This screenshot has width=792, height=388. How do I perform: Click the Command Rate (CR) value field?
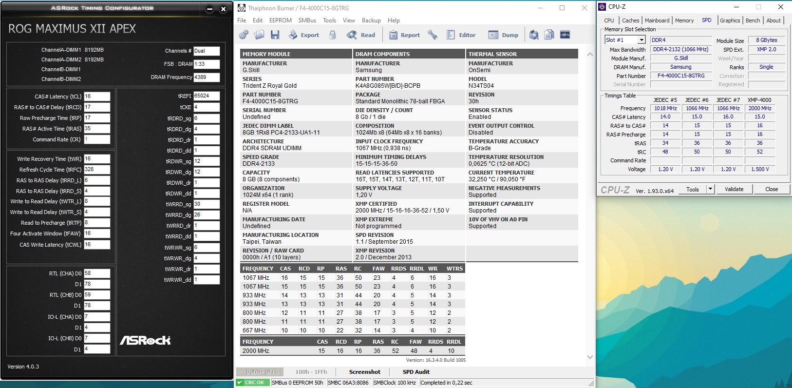(97, 139)
